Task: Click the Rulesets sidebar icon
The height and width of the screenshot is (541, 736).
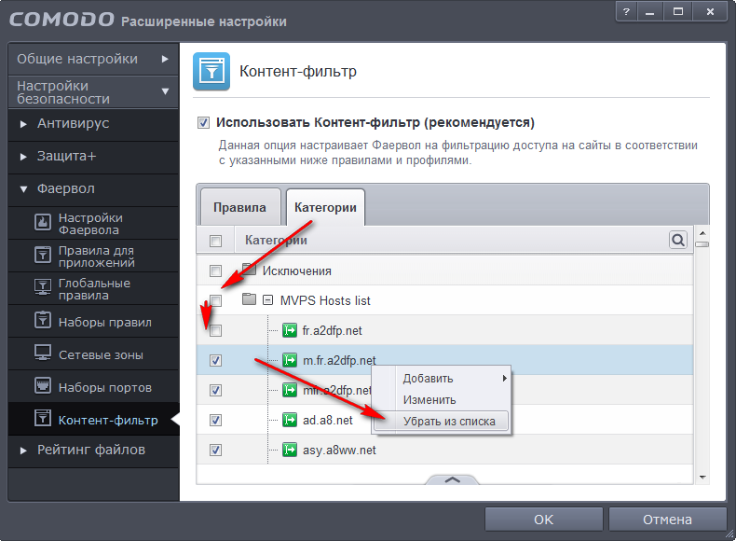Action: pos(43,320)
